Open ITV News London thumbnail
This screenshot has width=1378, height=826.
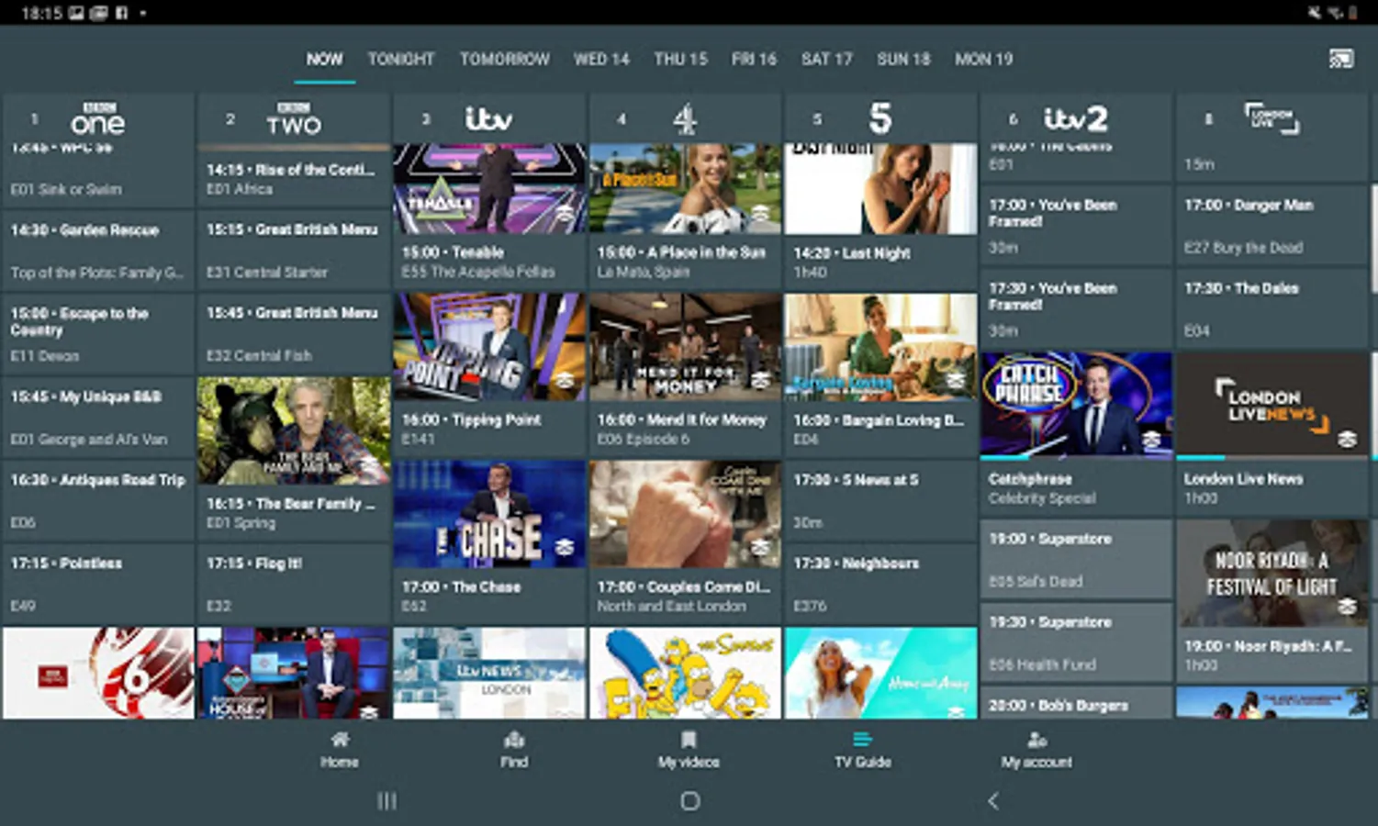[x=488, y=673]
